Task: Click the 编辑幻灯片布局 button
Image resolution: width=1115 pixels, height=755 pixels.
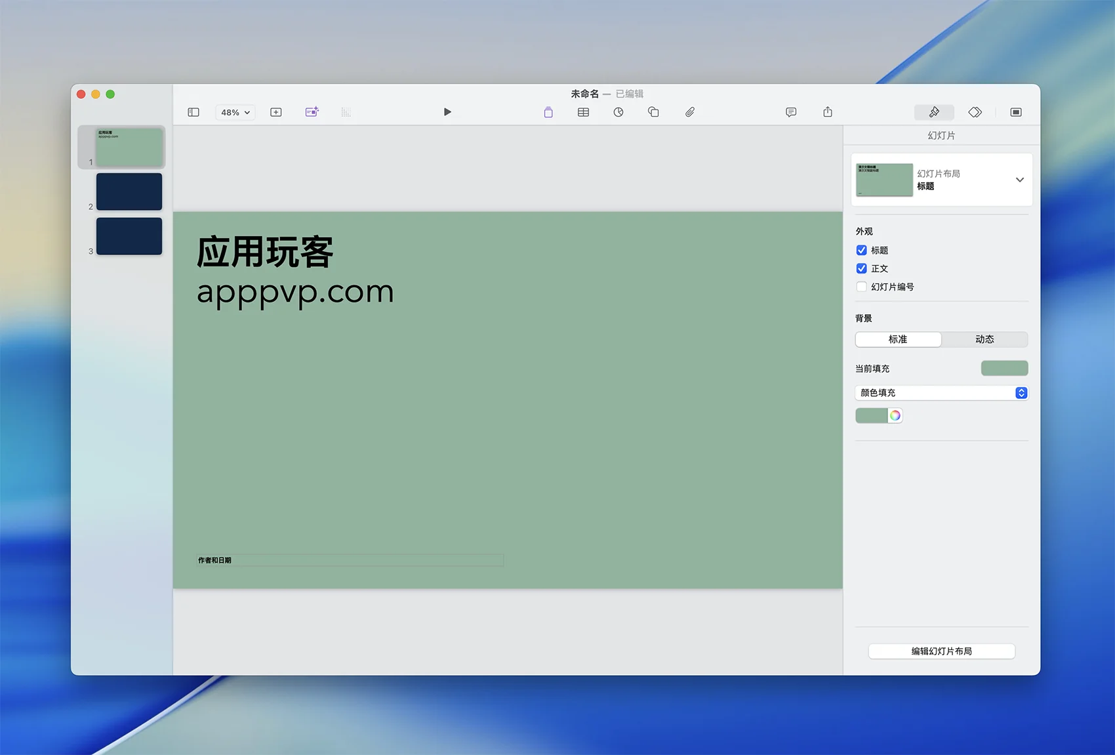Action: [x=941, y=651]
